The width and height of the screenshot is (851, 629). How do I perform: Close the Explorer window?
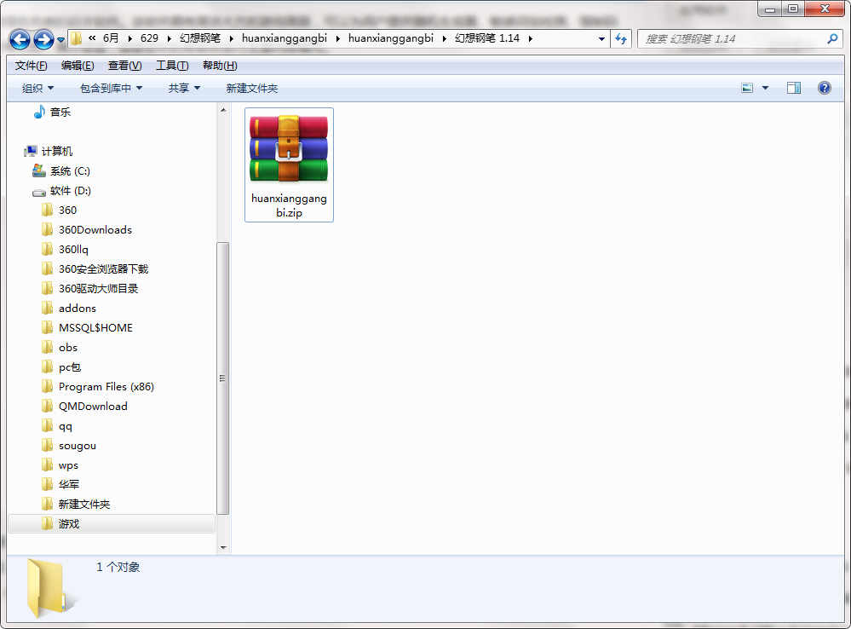coord(825,9)
